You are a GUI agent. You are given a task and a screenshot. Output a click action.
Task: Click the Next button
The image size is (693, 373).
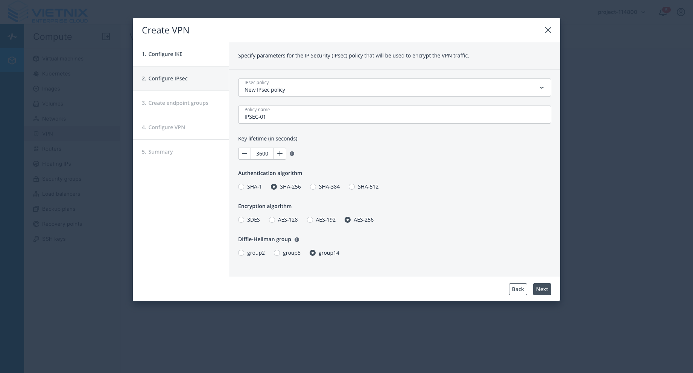(x=542, y=289)
